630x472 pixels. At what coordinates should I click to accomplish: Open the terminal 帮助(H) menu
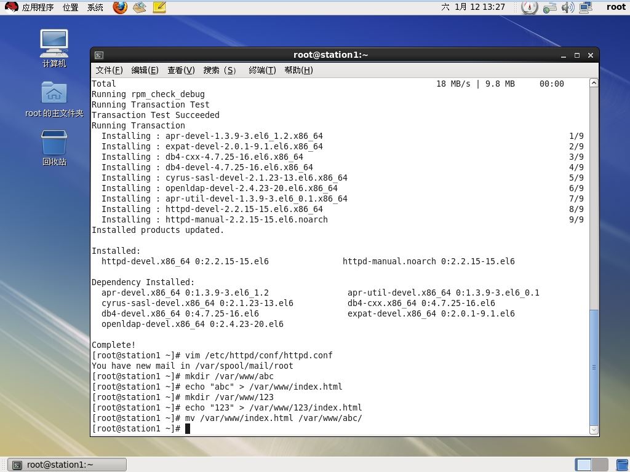coord(298,70)
